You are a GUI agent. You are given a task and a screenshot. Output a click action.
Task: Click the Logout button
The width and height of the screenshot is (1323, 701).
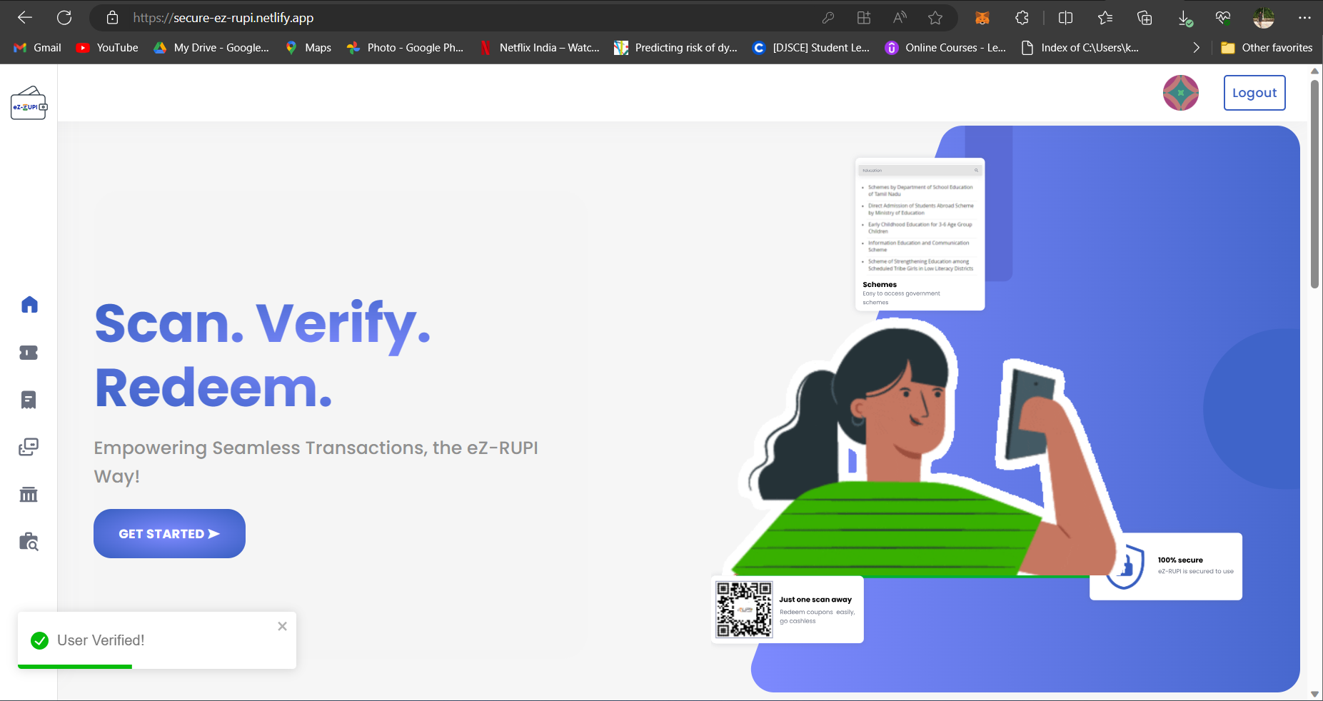(x=1254, y=93)
